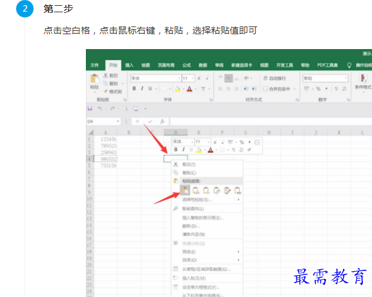
Task: Open the ribbon font size 11 dropdown
Action: (192, 78)
